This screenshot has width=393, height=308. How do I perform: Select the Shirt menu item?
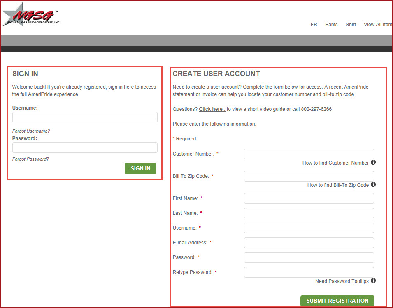pos(351,25)
